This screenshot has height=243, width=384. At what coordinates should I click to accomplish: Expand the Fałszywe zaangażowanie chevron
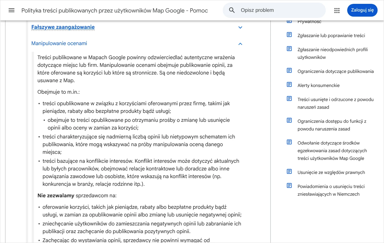240,27
